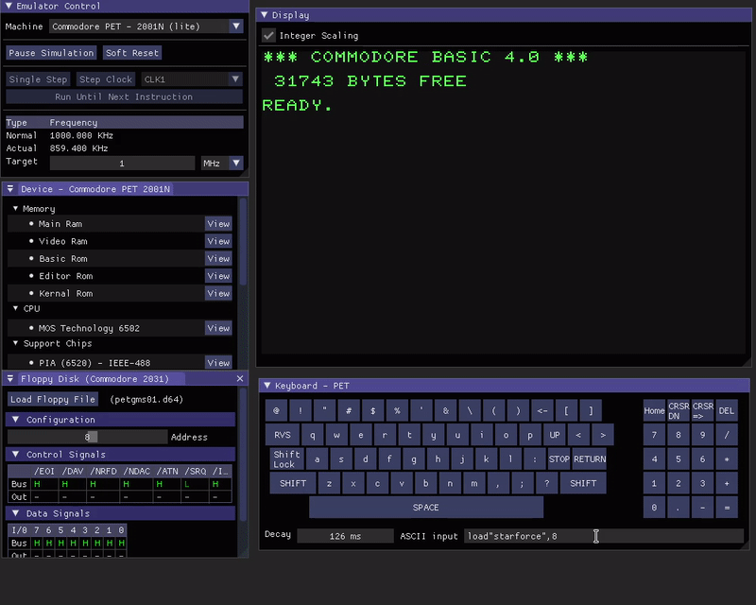Viewport: 756px width, 605px height.
Task: Click the RETURN key on PET keyboard
Action: pyautogui.click(x=590, y=458)
